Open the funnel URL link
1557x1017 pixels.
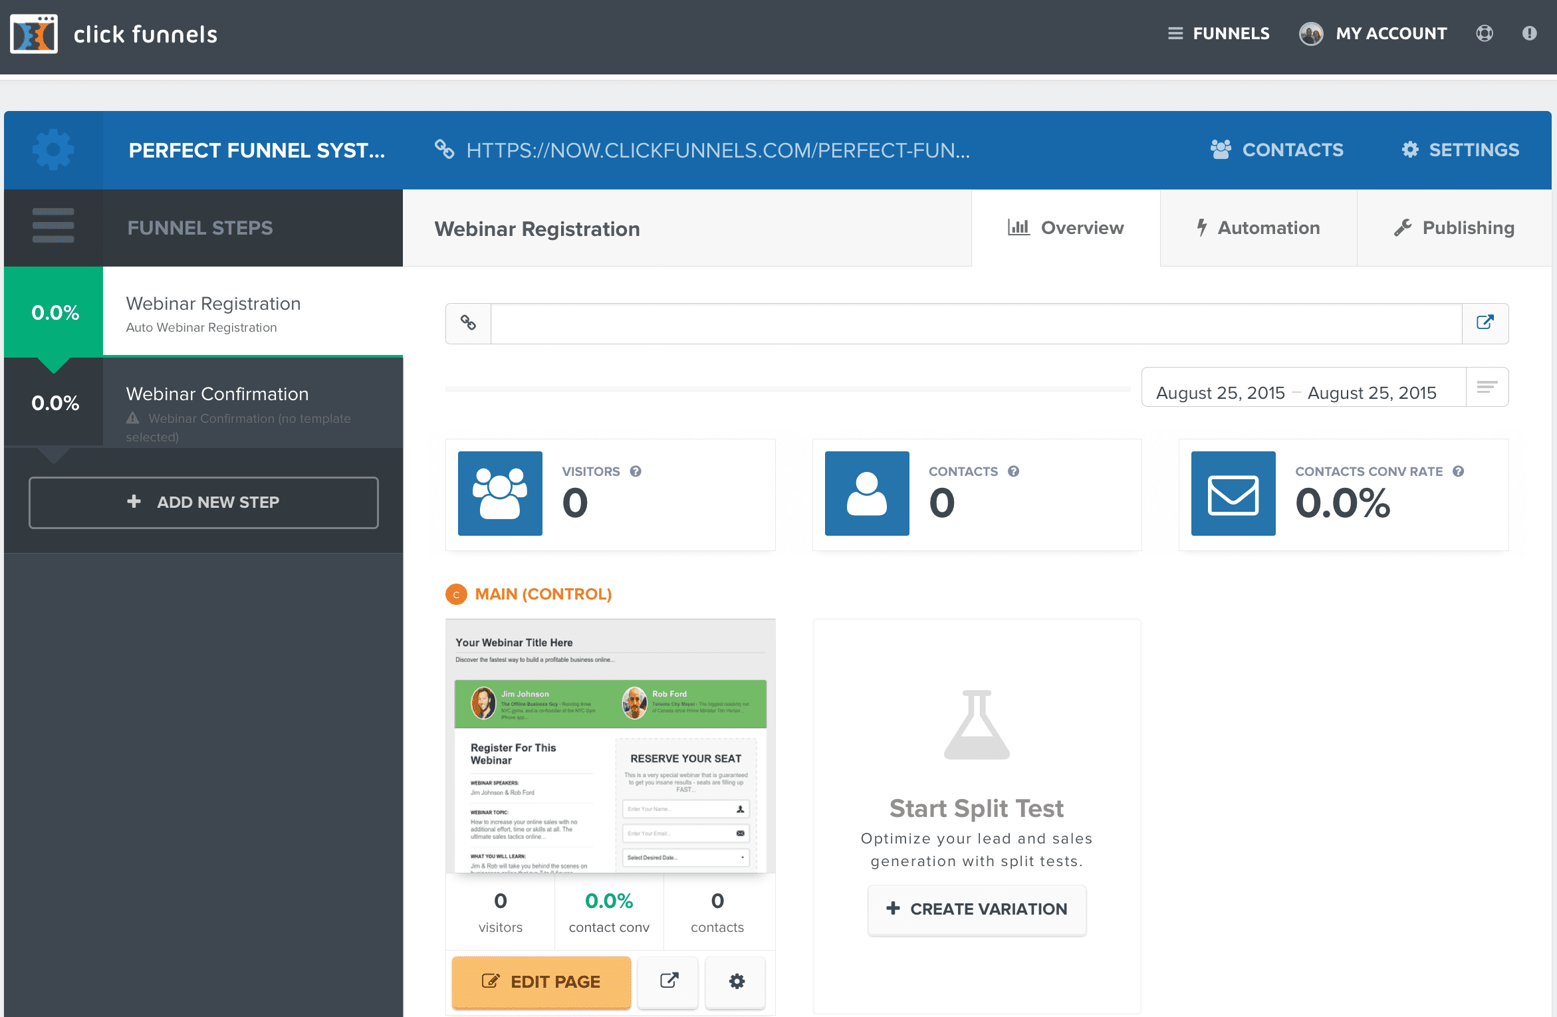[703, 150]
